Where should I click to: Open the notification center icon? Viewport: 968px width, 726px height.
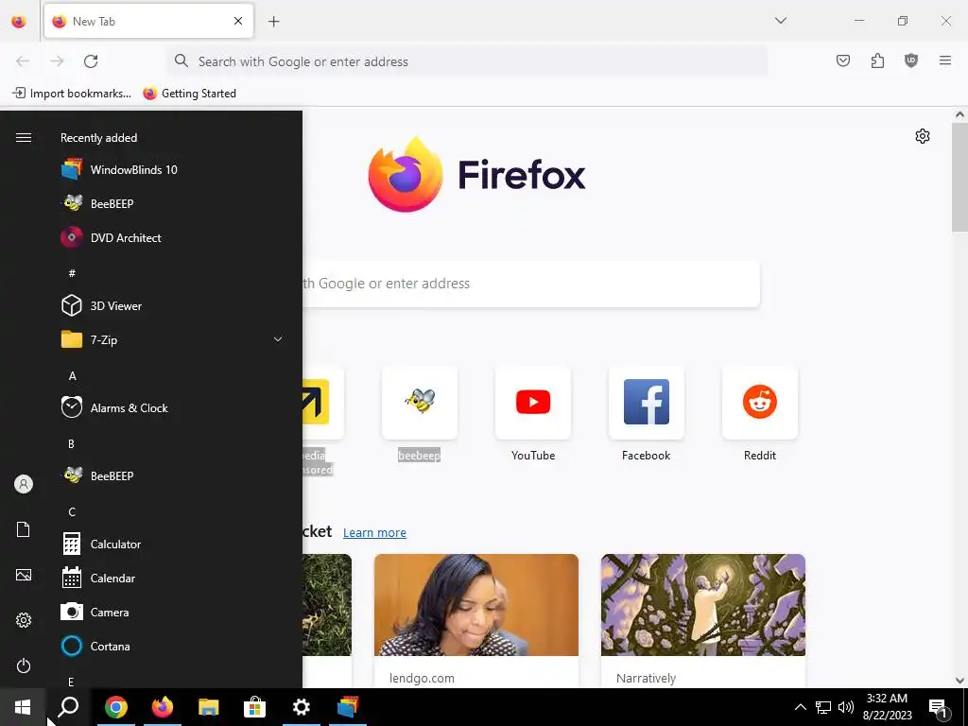[938, 707]
